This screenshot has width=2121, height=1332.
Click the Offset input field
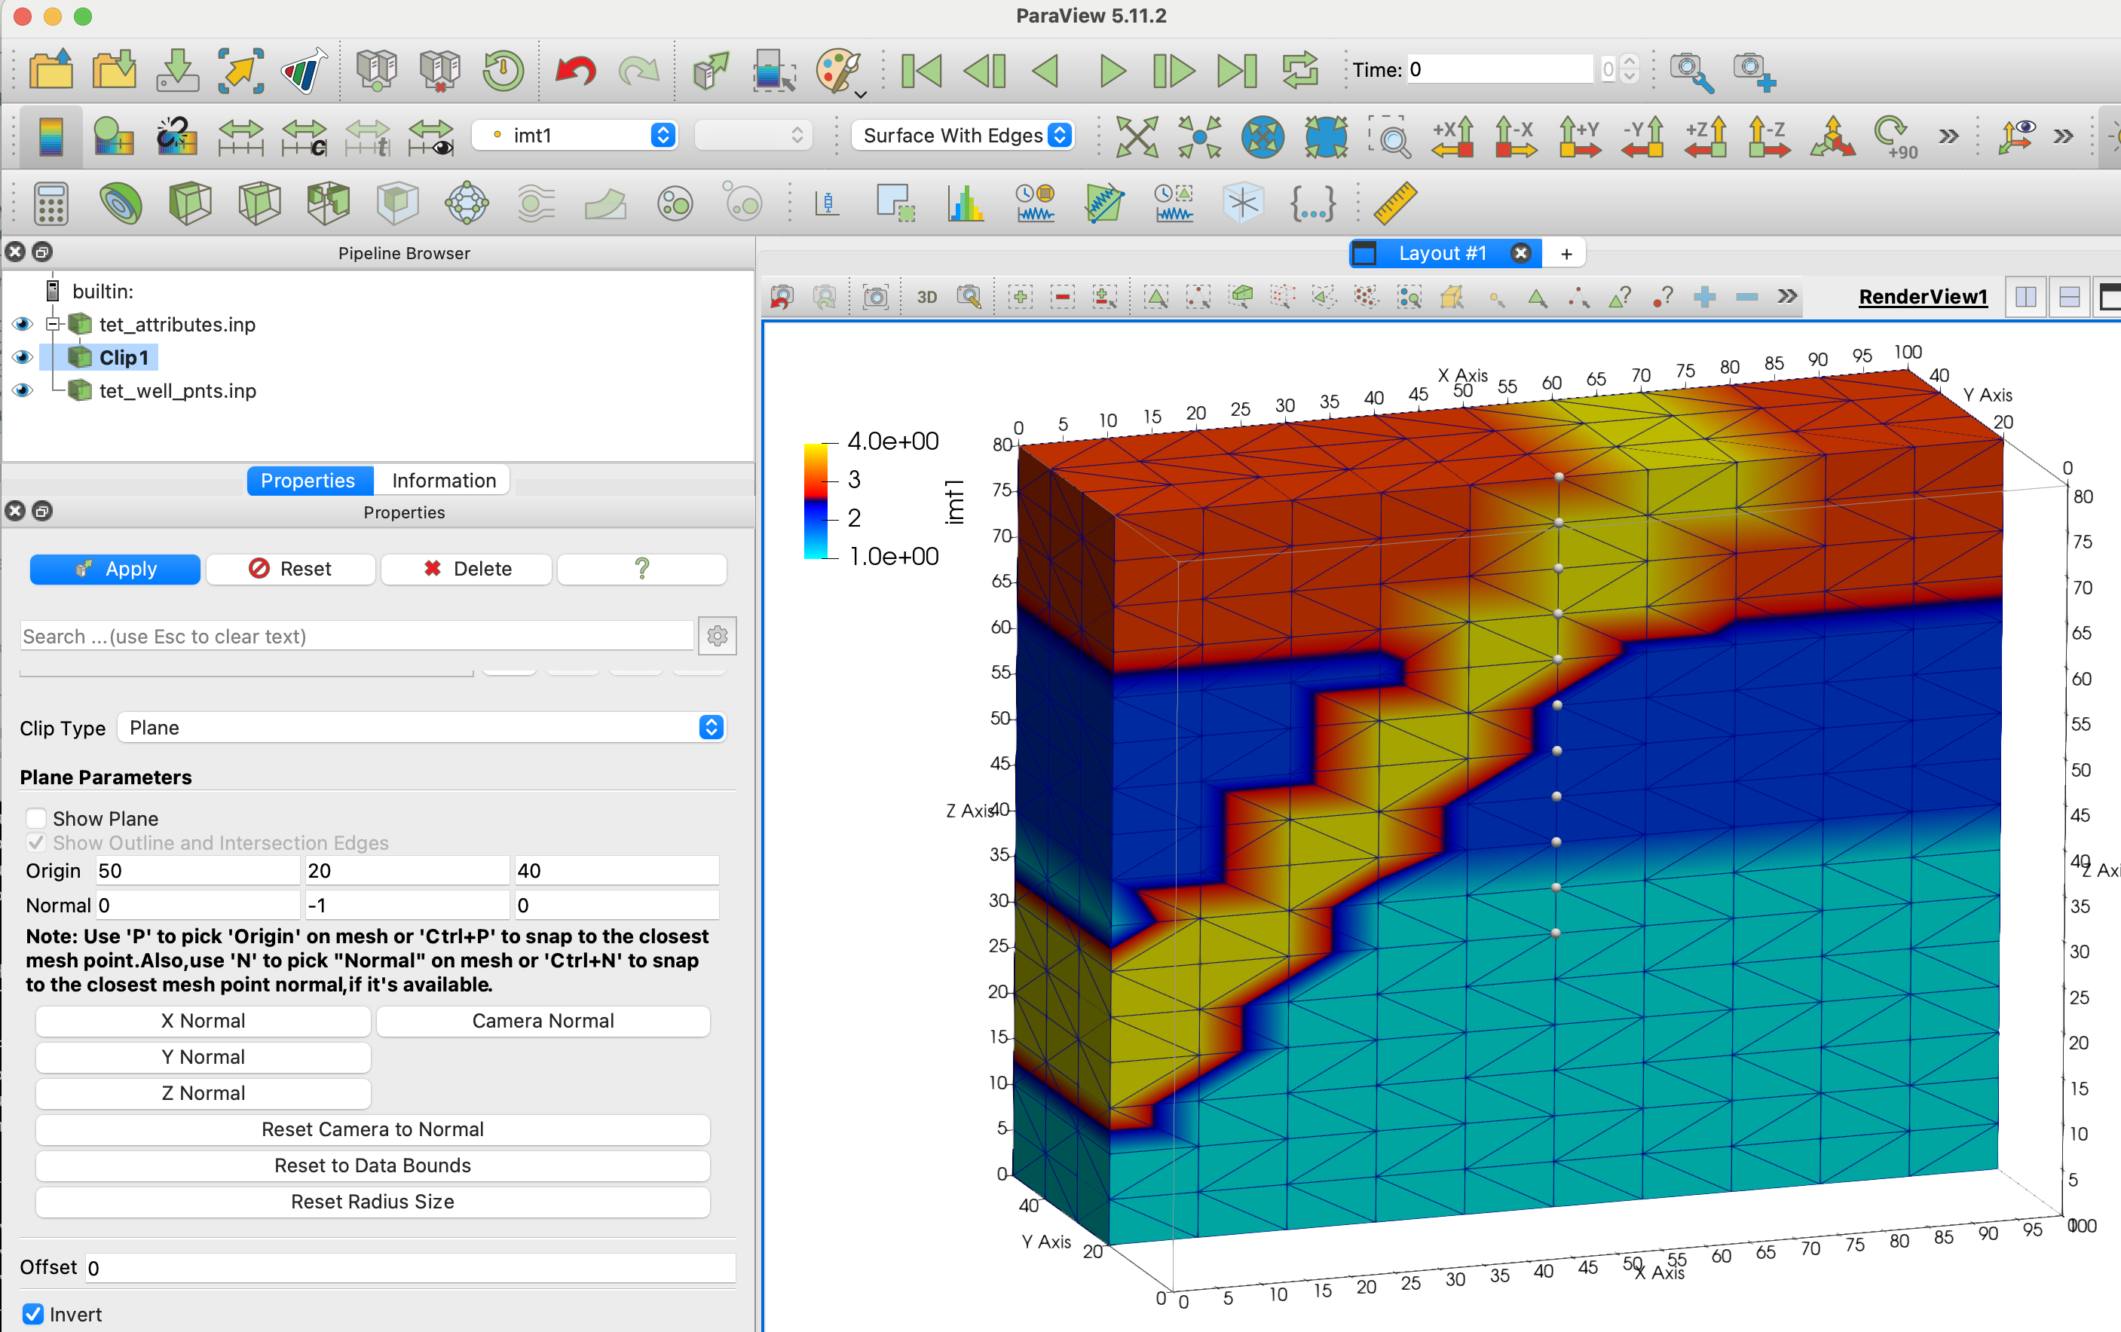coord(409,1267)
